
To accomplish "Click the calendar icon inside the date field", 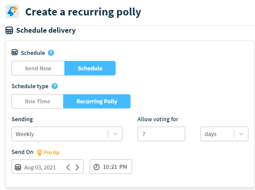I will coord(18,166).
